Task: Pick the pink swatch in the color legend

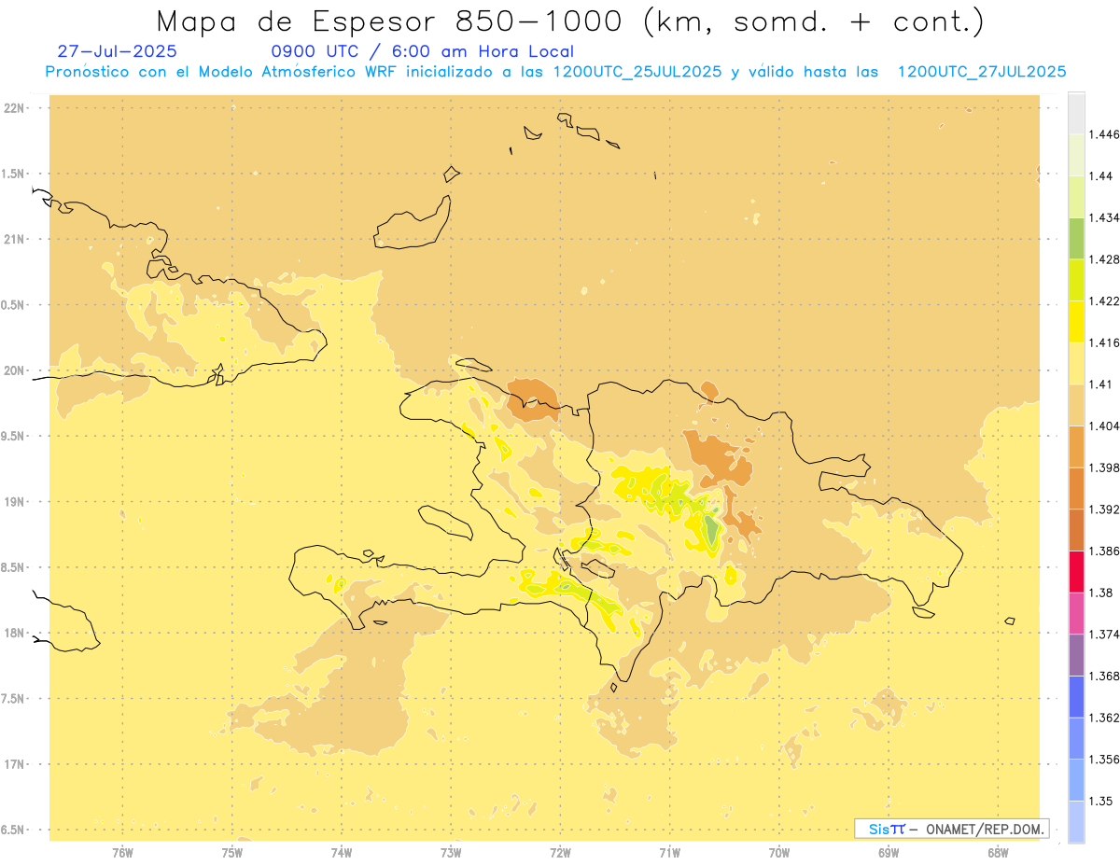Action: pyautogui.click(x=1076, y=613)
